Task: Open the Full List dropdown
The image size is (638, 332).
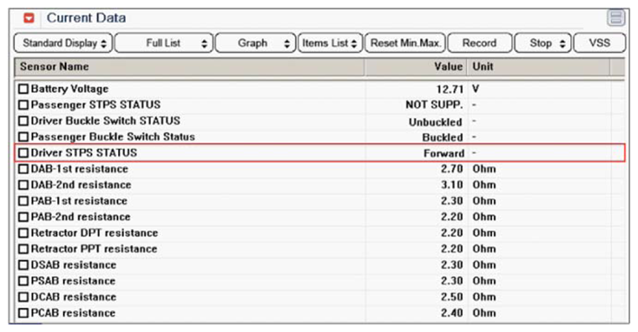Action: (164, 43)
